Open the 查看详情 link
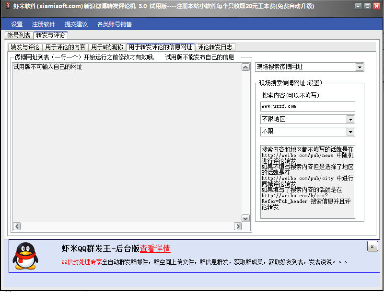384x292 pixels. (x=155, y=249)
